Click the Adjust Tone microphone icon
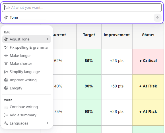 pyautogui.click(x=6, y=39)
